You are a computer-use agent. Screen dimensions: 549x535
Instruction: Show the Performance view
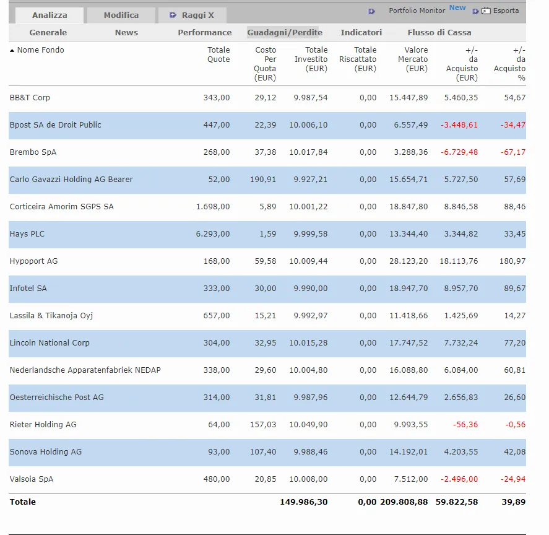click(205, 32)
